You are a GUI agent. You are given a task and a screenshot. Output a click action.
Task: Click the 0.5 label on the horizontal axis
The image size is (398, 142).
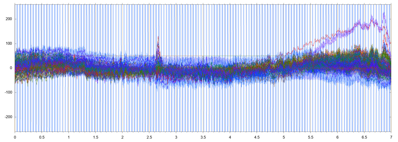pos(42,137)
